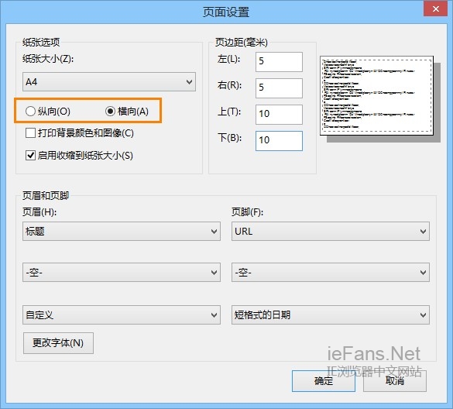The image size is (453, 409).
Task: Open the 纸张大小 A4 dropdown
Action: 109,82
